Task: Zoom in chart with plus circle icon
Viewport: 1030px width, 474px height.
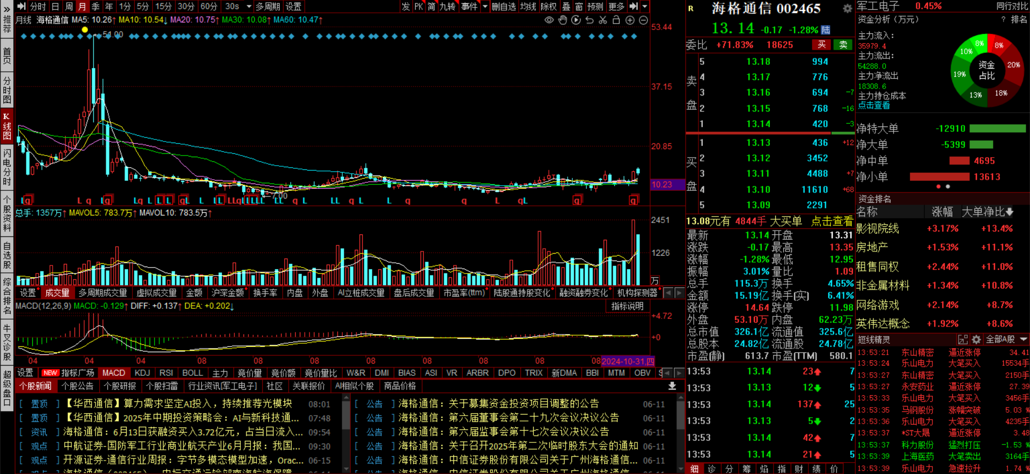Action: click(x=630, y=20)
